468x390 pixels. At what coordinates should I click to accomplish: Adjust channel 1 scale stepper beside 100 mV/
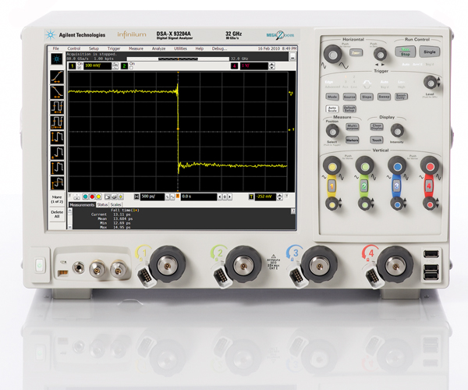point(115,66)
